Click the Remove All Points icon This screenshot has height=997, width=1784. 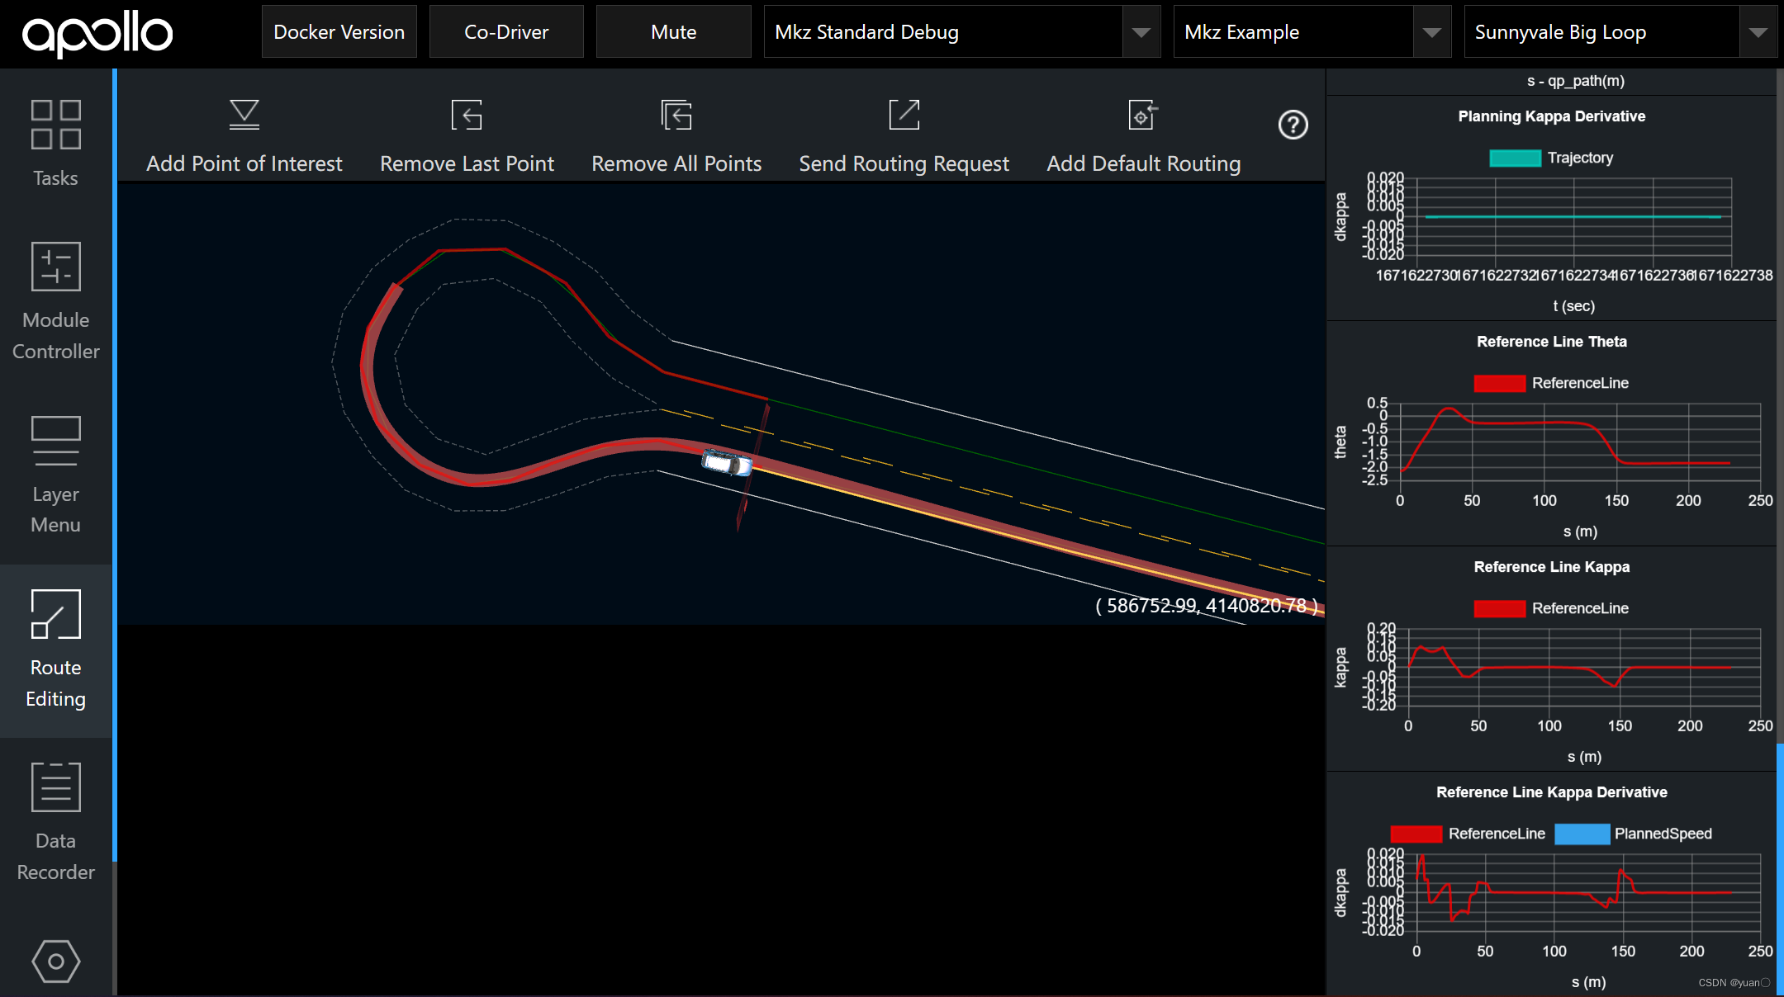tap(676, 115)
